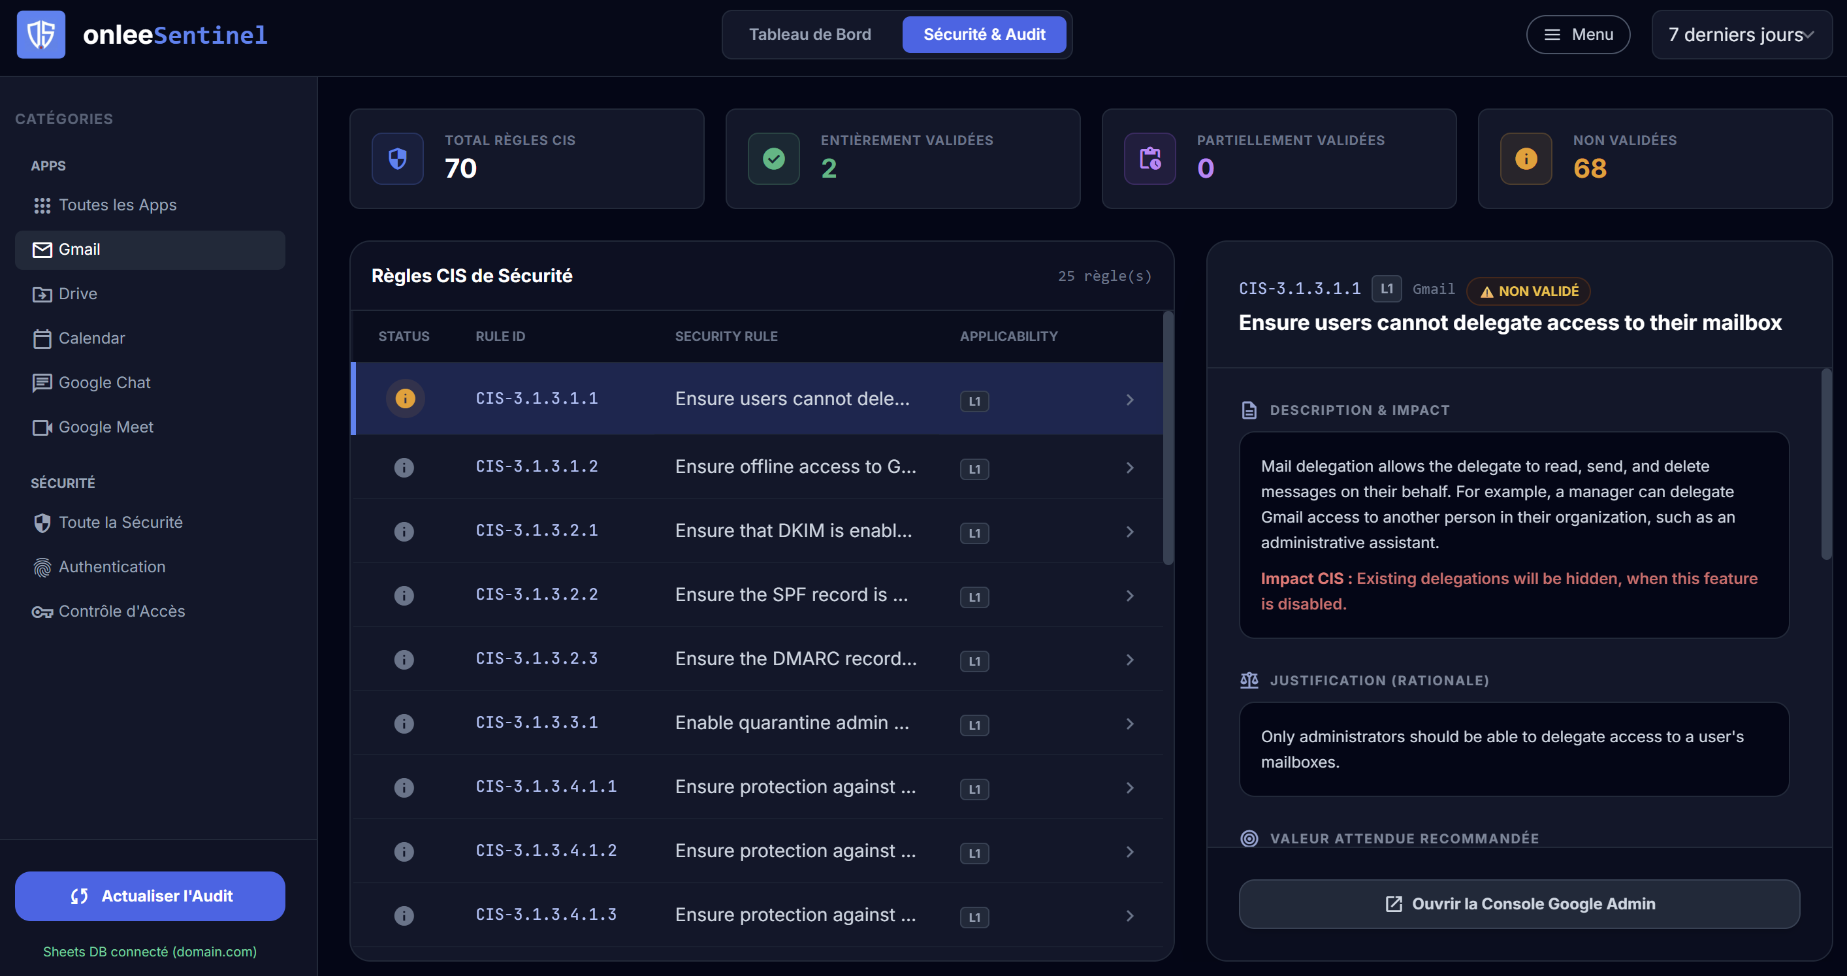Click the Entièrement Validées checkmark icon
Screen dimensions: 1847x976
pyautogui.click(x=774, y=159)
